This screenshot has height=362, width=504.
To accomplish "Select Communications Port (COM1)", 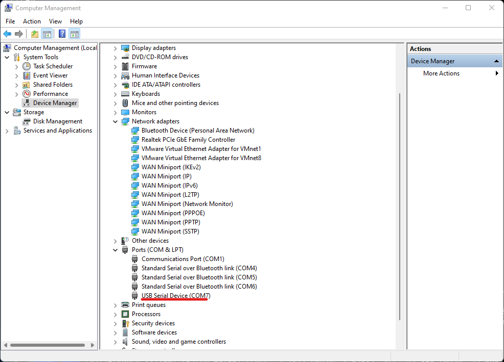I will click(183, 259).
